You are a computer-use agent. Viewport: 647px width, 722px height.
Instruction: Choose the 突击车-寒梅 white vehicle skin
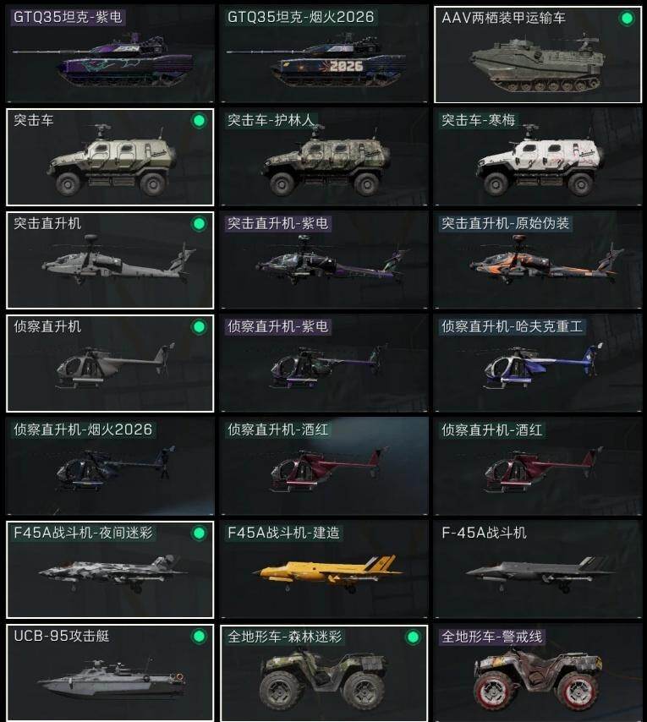point(538,157)
